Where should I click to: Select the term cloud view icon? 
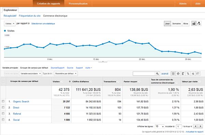(193, 74)
